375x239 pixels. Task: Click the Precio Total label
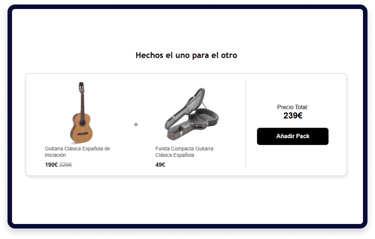pos(293,107)
